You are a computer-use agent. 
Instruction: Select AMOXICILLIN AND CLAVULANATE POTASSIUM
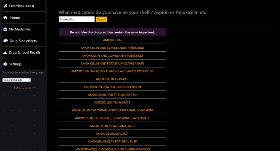(112, 48)
